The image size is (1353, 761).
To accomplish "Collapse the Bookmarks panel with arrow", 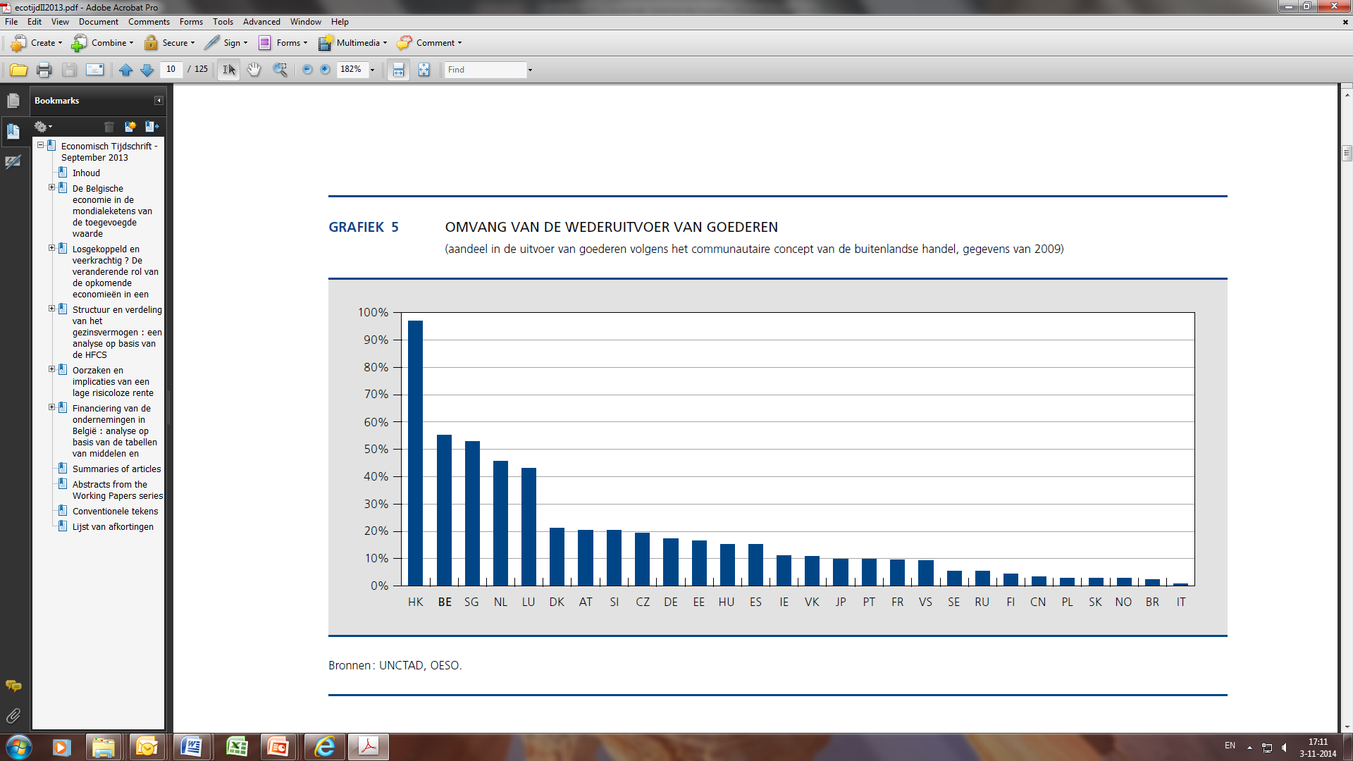I will [159, 101].
